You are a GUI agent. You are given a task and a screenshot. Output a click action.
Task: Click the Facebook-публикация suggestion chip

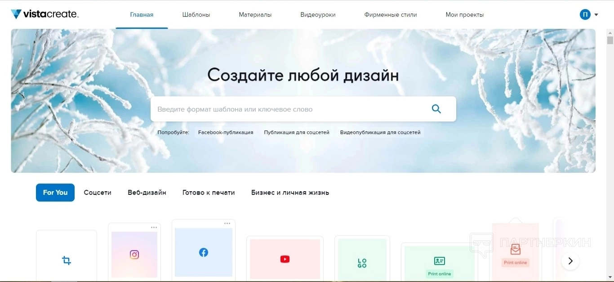[226, 132]
